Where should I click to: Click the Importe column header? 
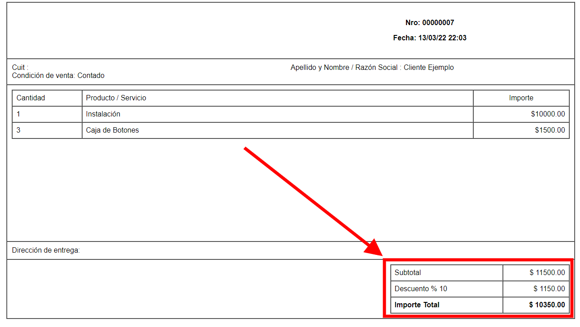coord(521,98)
